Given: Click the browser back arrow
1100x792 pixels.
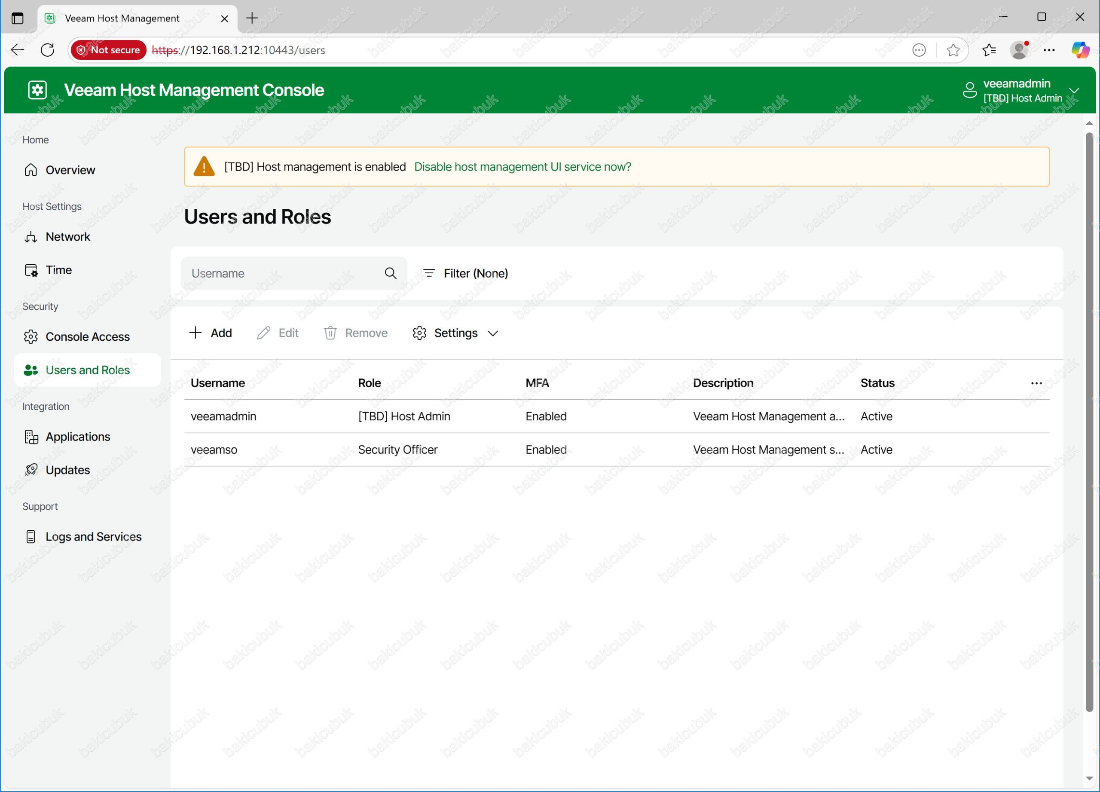Looking at the screenshot, I should [x=18, y=50].
